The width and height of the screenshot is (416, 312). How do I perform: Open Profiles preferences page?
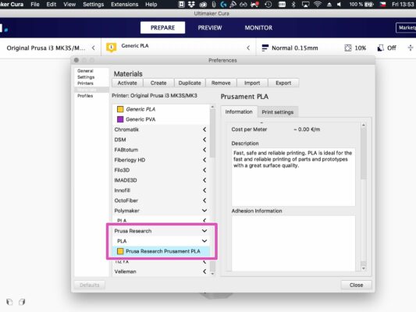(x=85, y=96)
